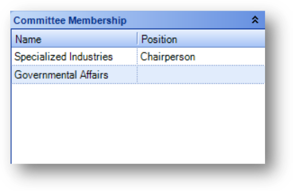Click the dotted divider in the Governmental Affairs row

[138, 75]
